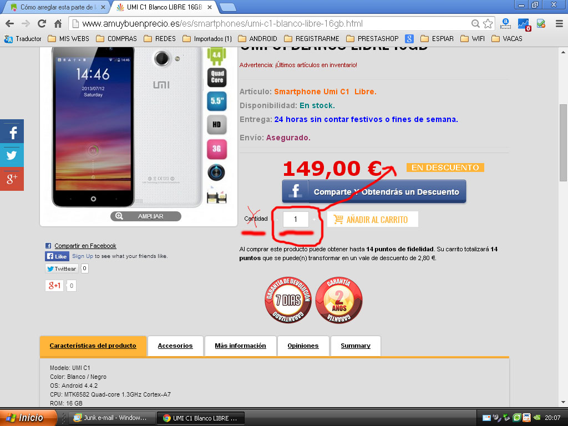This screenshot has width=568, height=426.
Task: Open the MIS WEBS bookmarks folder
Action: click(x=68, y=39)
